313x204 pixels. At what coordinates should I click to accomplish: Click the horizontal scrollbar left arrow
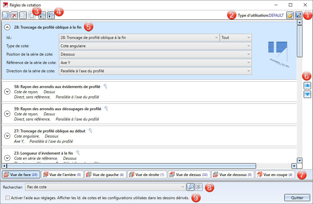coord(4,166)
